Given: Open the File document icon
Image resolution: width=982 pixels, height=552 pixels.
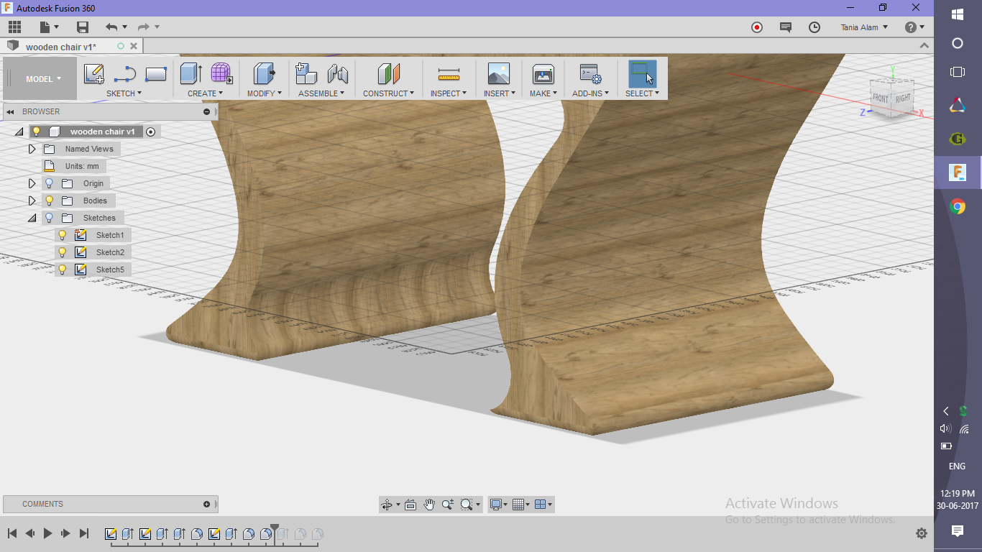Looking at the screenshot, I should [45, 27].
